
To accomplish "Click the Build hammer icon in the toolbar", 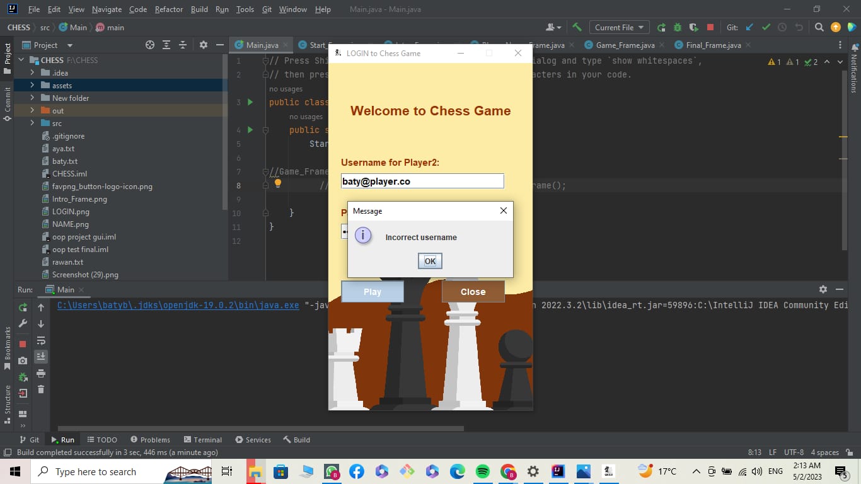I will [578, 27].
